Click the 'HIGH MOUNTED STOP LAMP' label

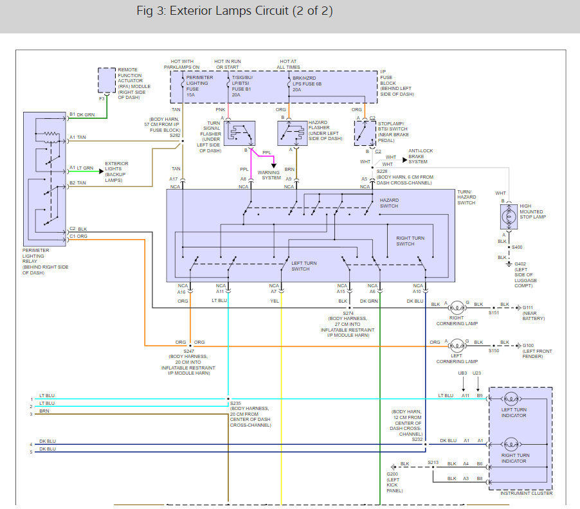point(532,211)
